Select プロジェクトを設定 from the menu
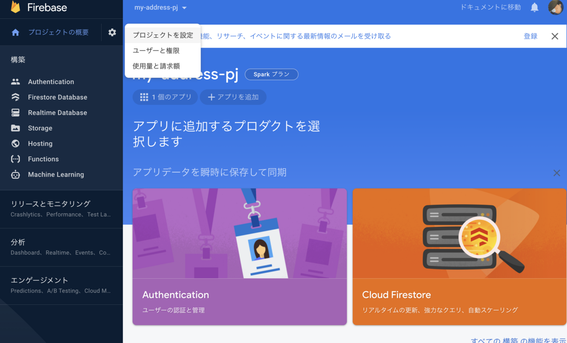The width and height of the screenshot is (567, 343). click(x=163, y=34)
